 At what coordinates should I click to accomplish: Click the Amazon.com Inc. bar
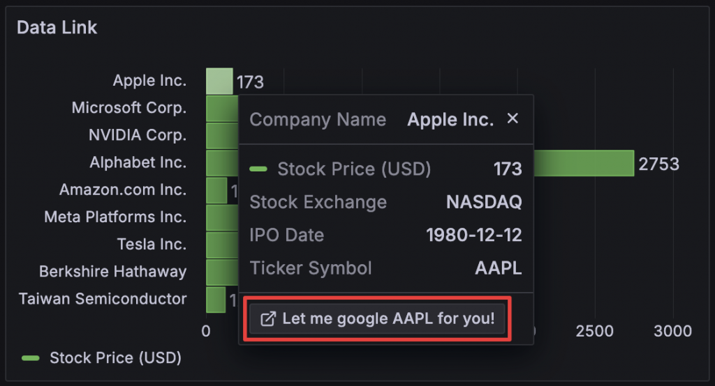(x=216, y=190)
